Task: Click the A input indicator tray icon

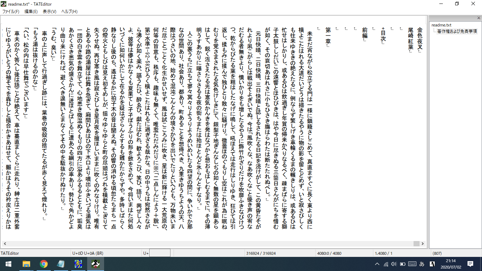Action: (x=432, y=264)
